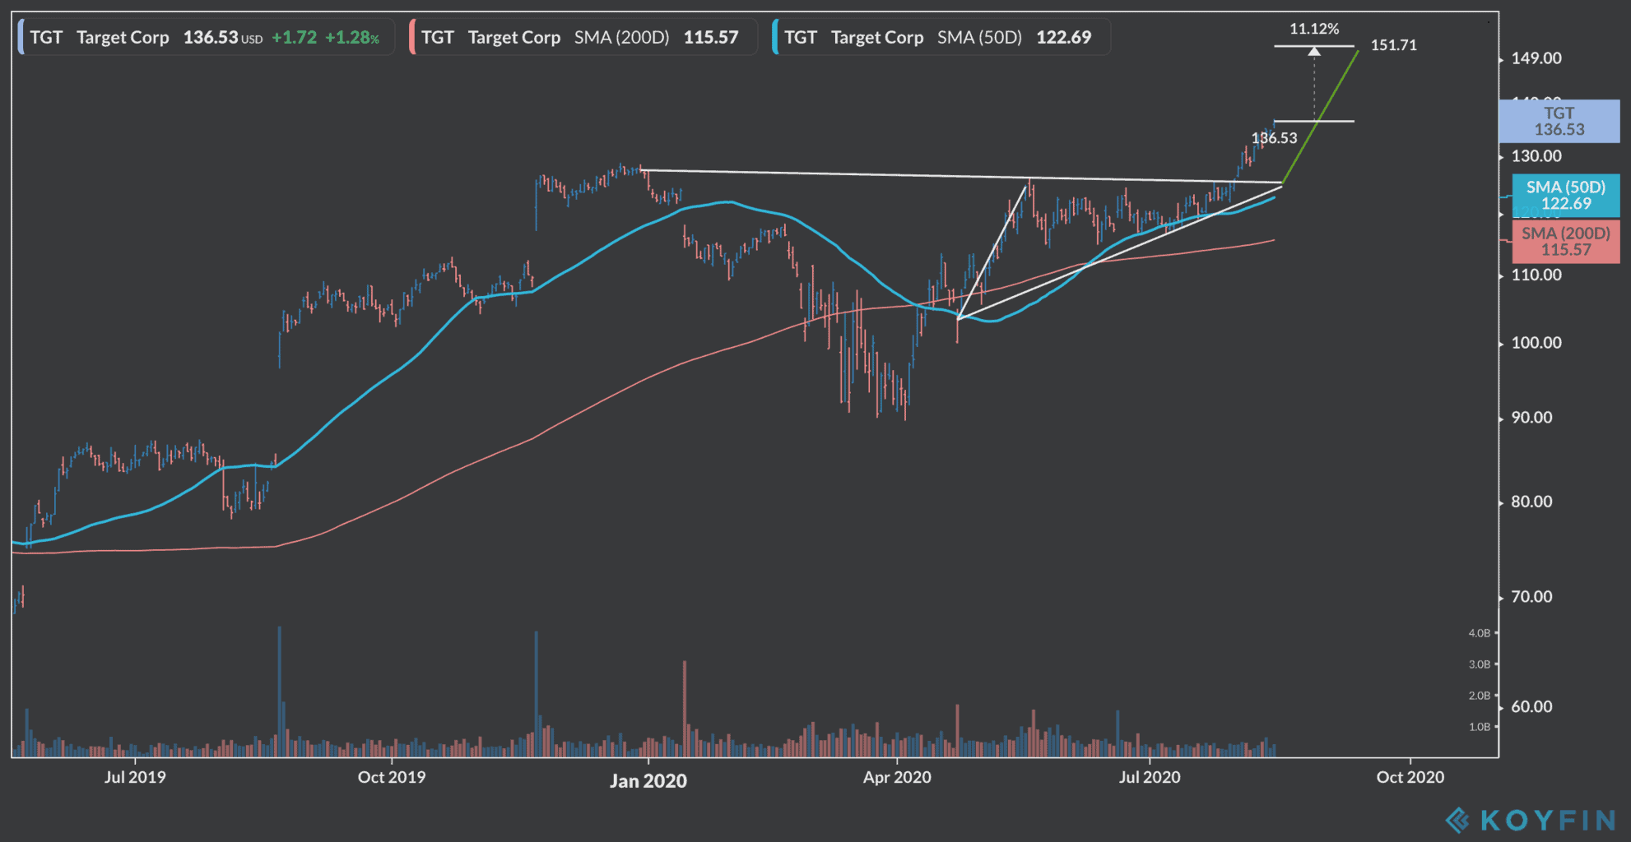This screenshot has width=1631, height=842.
Task: Click the 149.00 price axis label
Action: pos(1536,58)
